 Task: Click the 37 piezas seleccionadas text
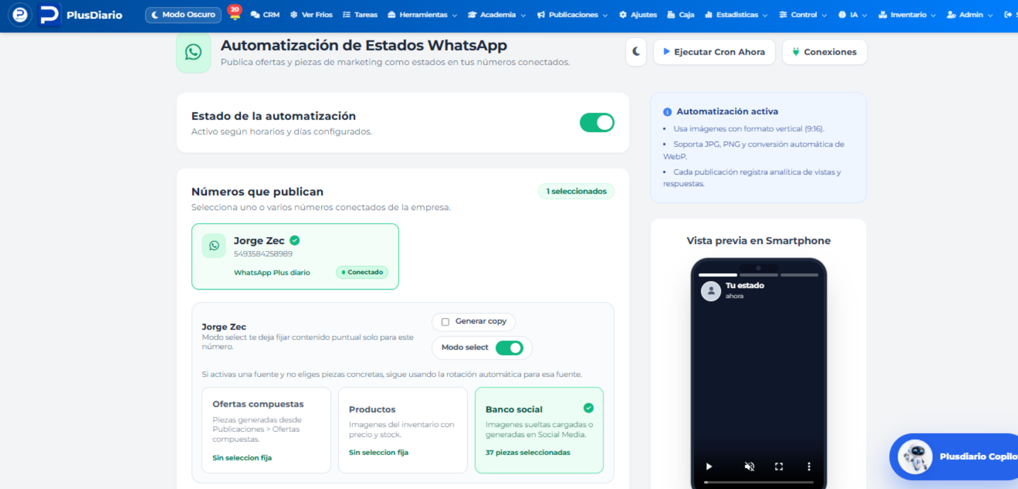click(528, 452)
